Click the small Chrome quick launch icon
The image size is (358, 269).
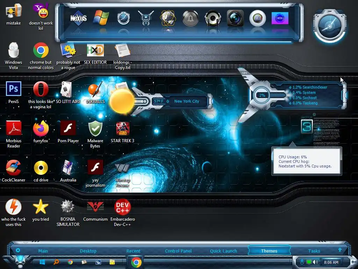(70, 262)
